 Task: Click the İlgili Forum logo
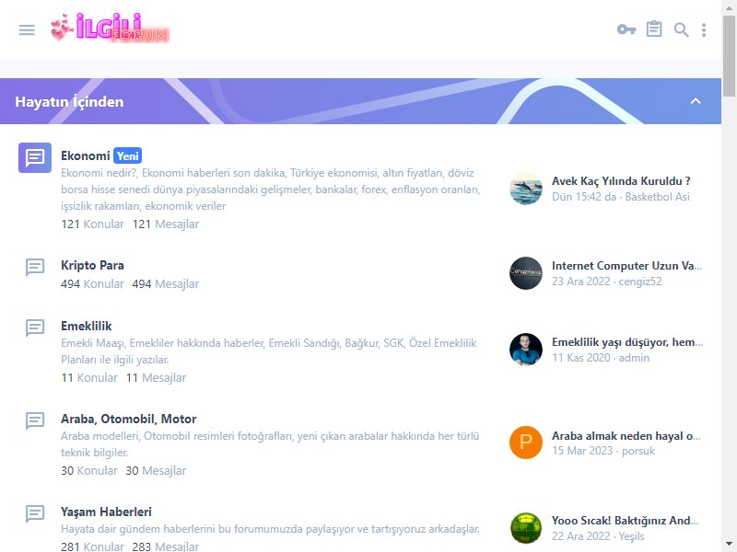[x=110, y=28]
